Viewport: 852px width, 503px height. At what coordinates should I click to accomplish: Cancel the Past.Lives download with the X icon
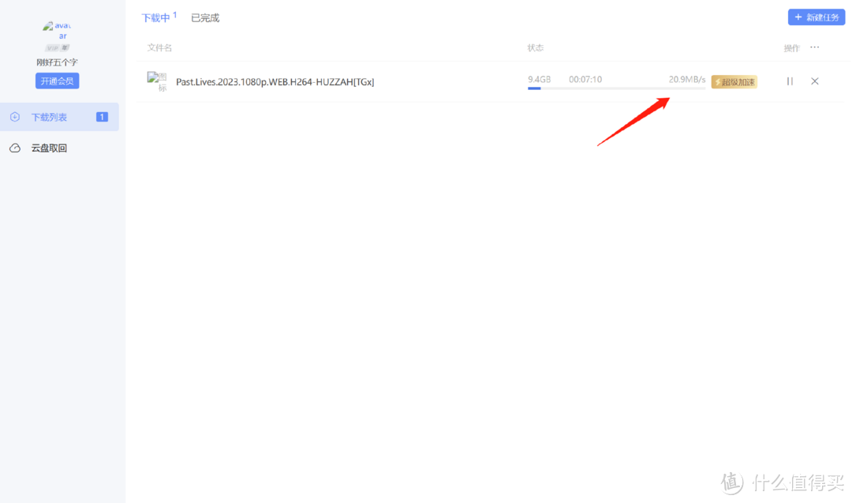click(x=814, y=81)
